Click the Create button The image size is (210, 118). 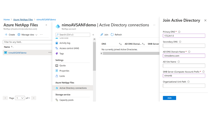(10, 35)
